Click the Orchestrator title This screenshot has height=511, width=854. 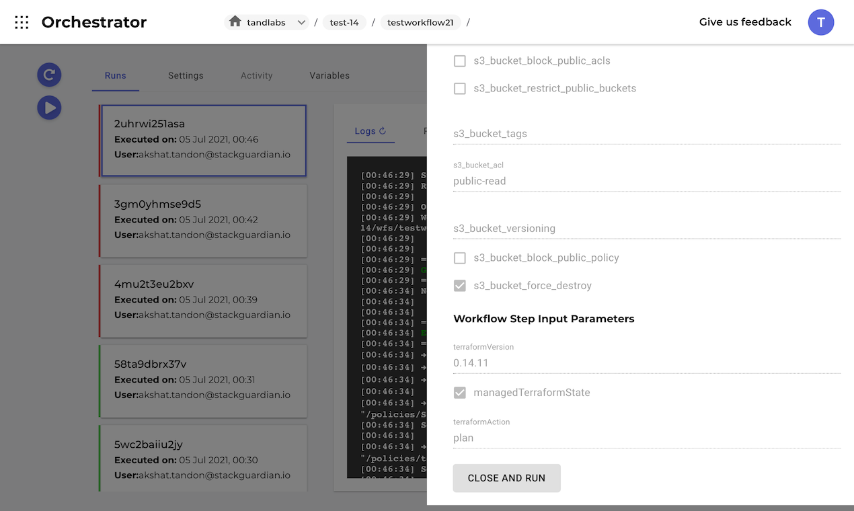coord(94,22)
